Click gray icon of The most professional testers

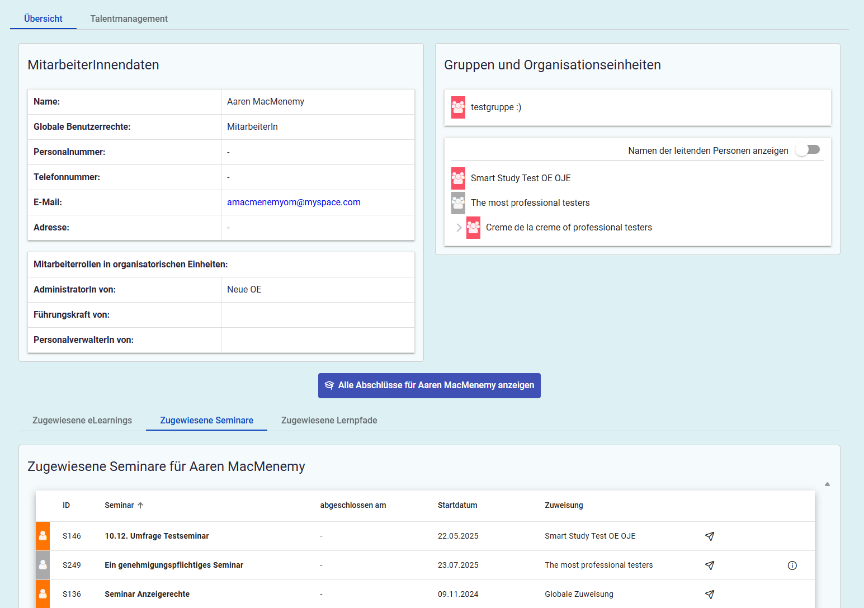458,203
